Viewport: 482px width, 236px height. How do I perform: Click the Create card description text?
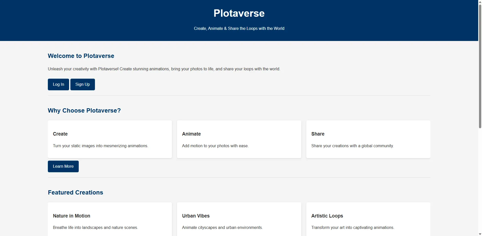click(101, 146)
